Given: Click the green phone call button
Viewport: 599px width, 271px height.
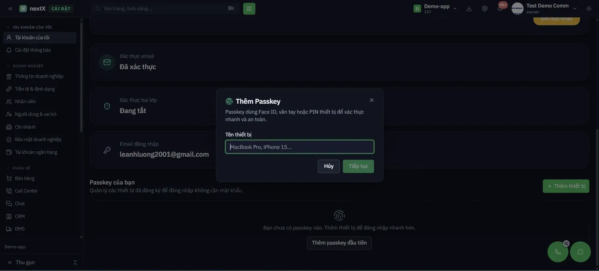Looking at the screenshot, I should pyautogui.click(x=558, y=252).
